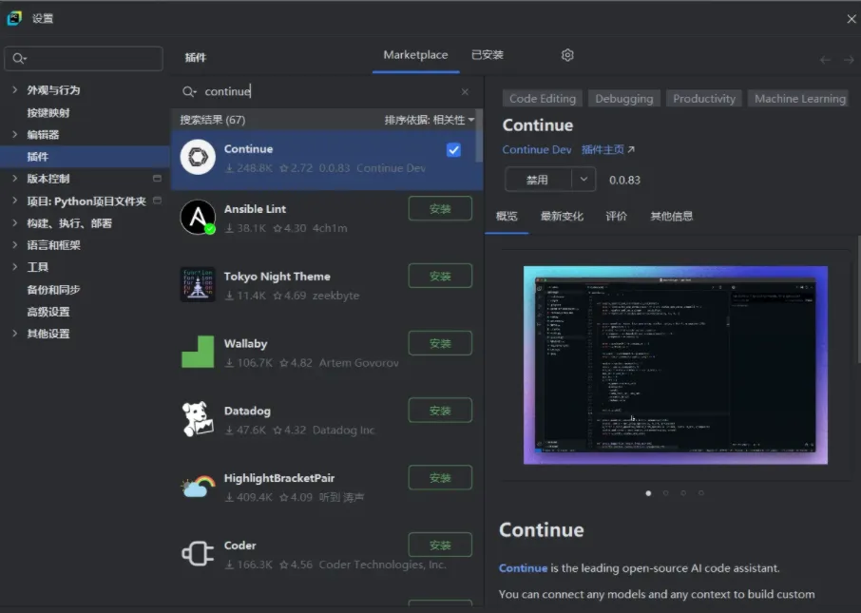
Task: Expand 其他设置 settings group
Action: point(15,333)
